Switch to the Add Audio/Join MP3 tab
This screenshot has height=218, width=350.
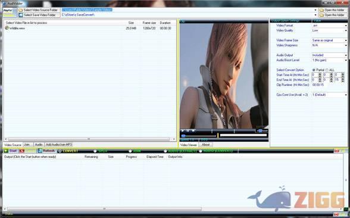point(59,145)
